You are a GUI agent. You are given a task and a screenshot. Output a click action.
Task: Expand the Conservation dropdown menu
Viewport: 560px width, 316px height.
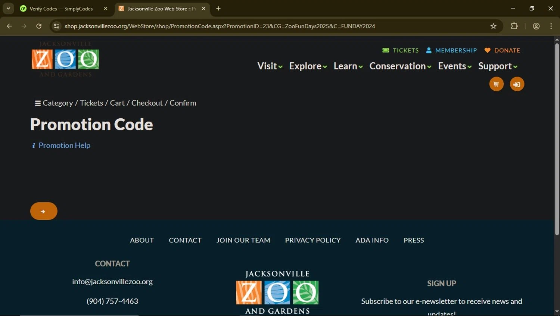pyautogui.click(x=400, y=66)
